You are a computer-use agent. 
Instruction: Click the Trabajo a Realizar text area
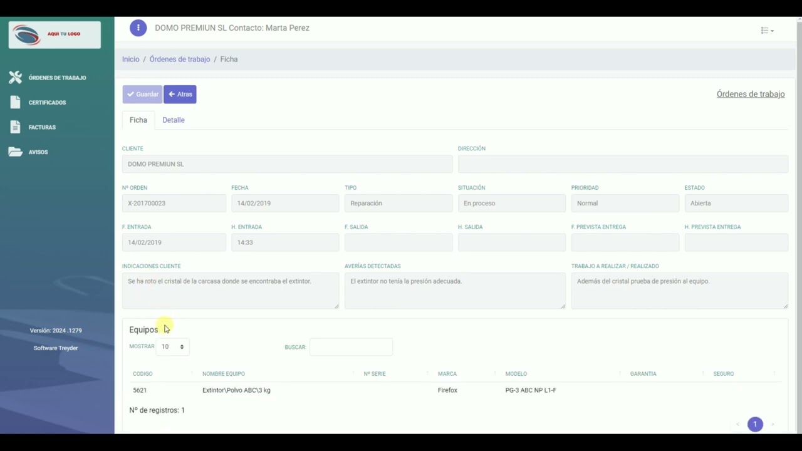point(680,291)
